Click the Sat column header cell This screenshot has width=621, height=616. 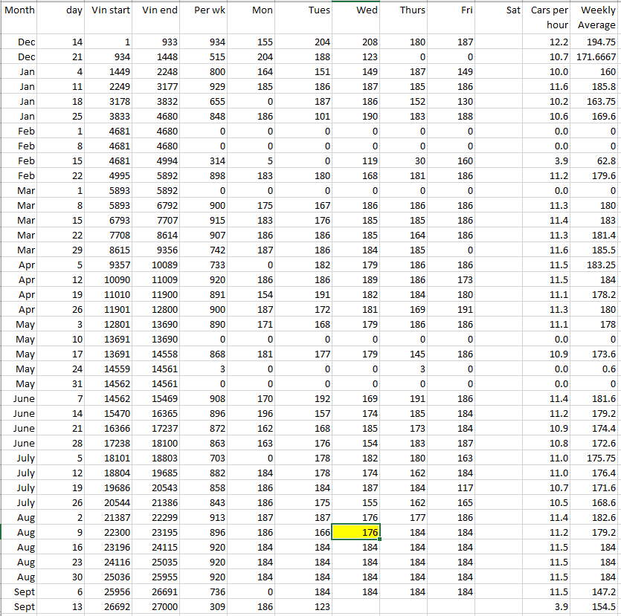pyautogui.click(x=500, y=11)
